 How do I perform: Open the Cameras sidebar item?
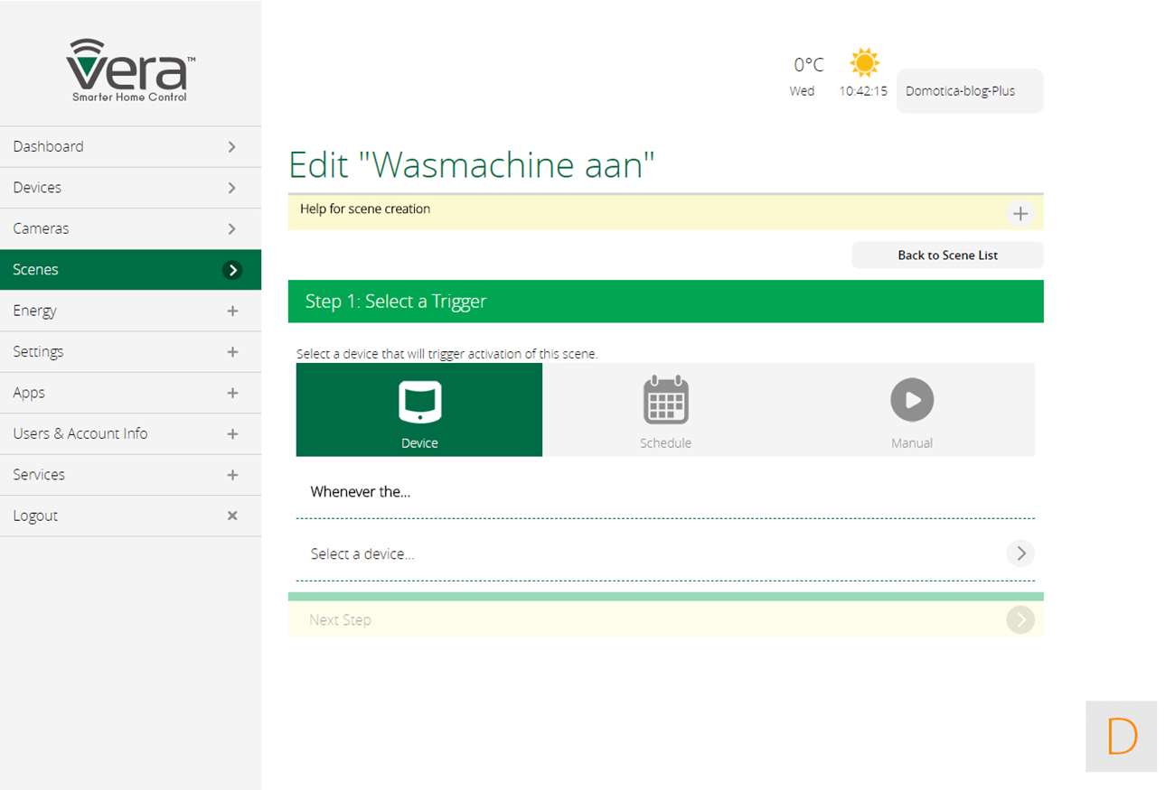click(130, 228)
